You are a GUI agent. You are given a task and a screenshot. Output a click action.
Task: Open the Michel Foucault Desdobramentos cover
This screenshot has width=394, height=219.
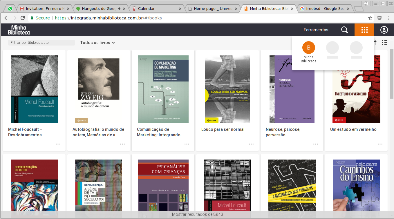[x=34, y=89]
